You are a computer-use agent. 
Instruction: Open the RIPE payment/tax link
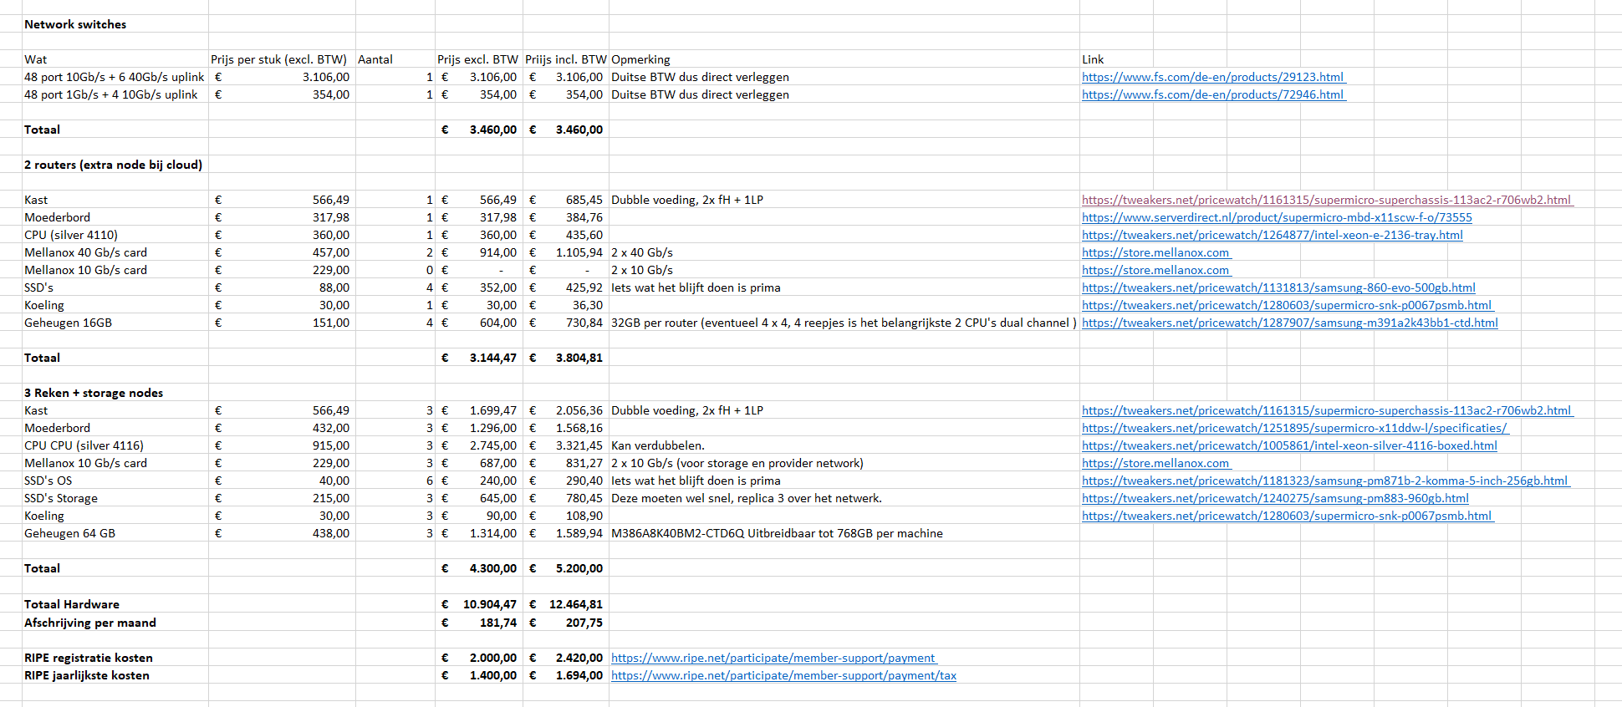(783, 675)
